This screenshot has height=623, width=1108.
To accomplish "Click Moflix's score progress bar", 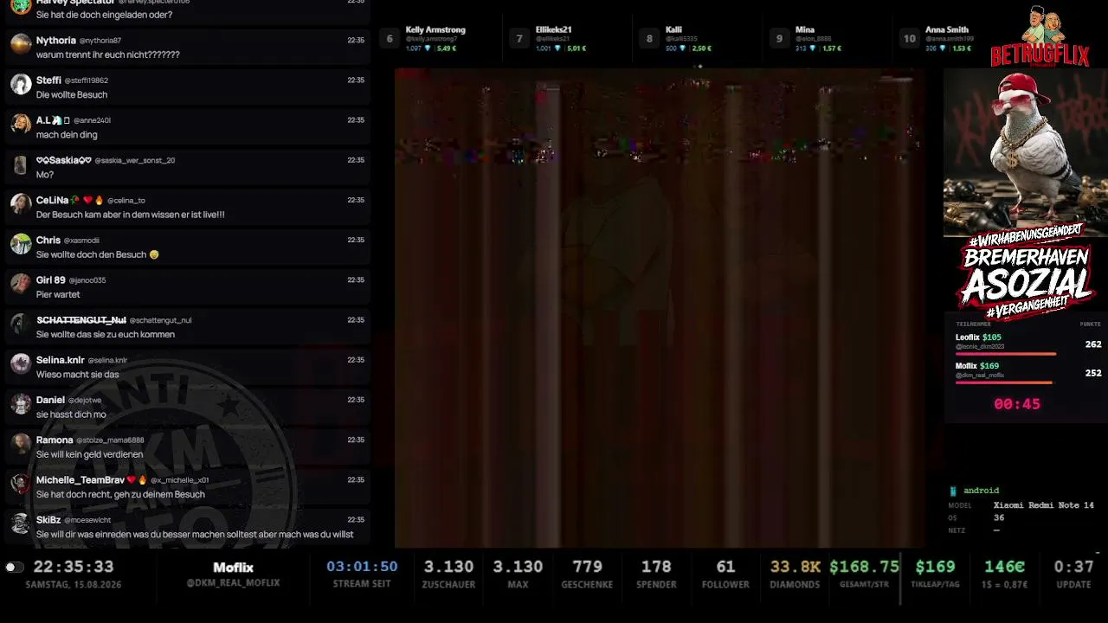I will [x=1004, y=382].
